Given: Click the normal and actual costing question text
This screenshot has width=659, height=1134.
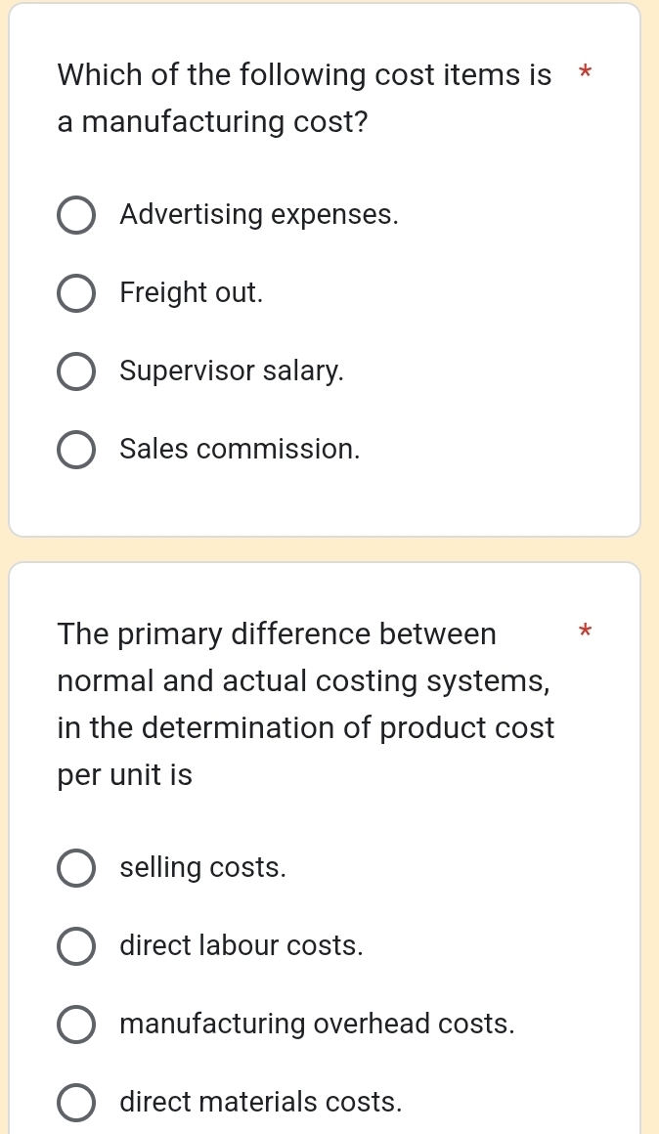Looking at the screenshot, I should tap(306, 704).
